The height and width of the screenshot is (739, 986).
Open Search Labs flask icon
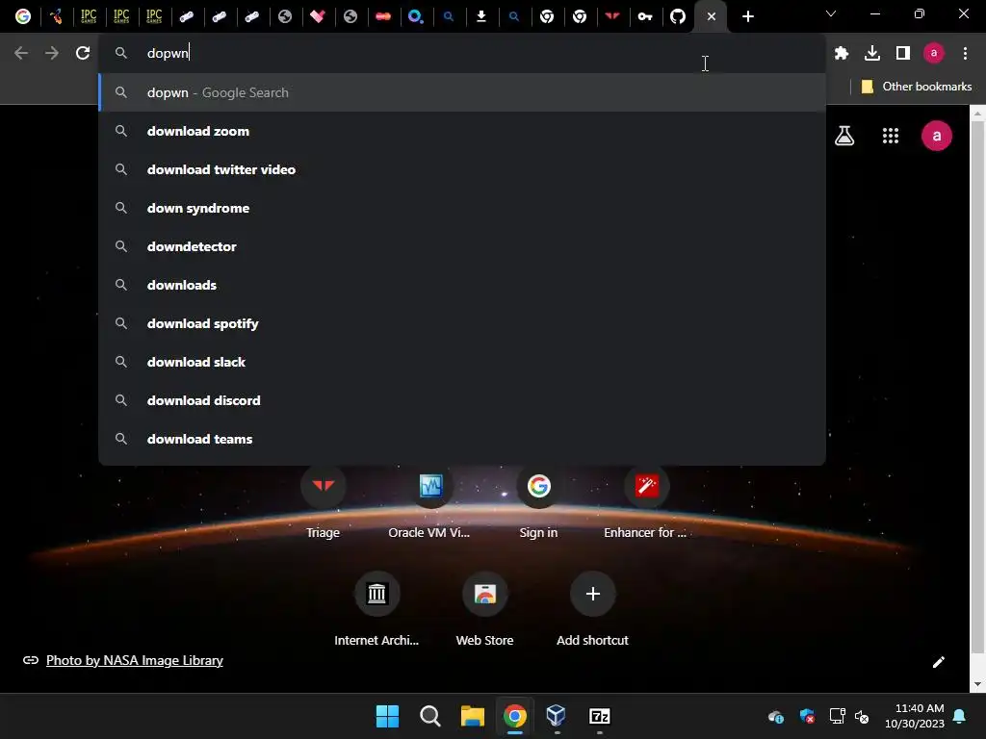(x=843, y=136)
